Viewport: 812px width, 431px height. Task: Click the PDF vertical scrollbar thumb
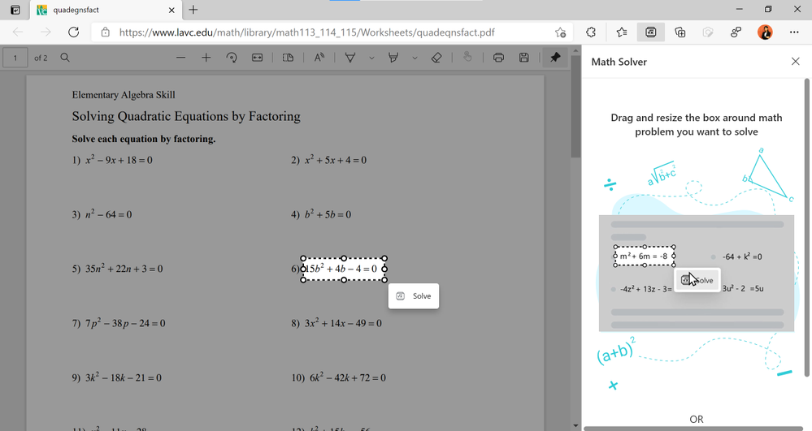(575, 106)
